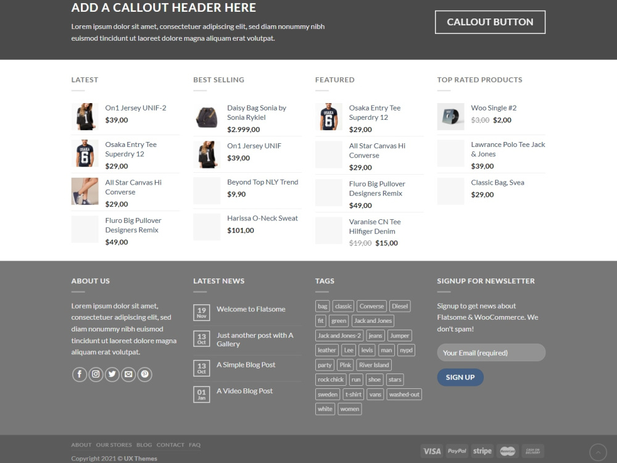The height and width of the screenshot is (463, 617).
Task: Open the A Video Blog Post link
Action: pos(244,391)
